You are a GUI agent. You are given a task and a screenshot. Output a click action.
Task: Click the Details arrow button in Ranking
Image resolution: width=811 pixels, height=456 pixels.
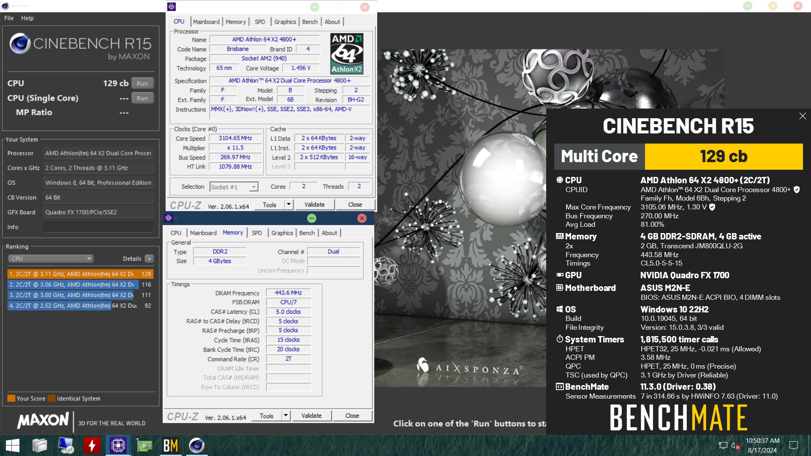point(149,258)
